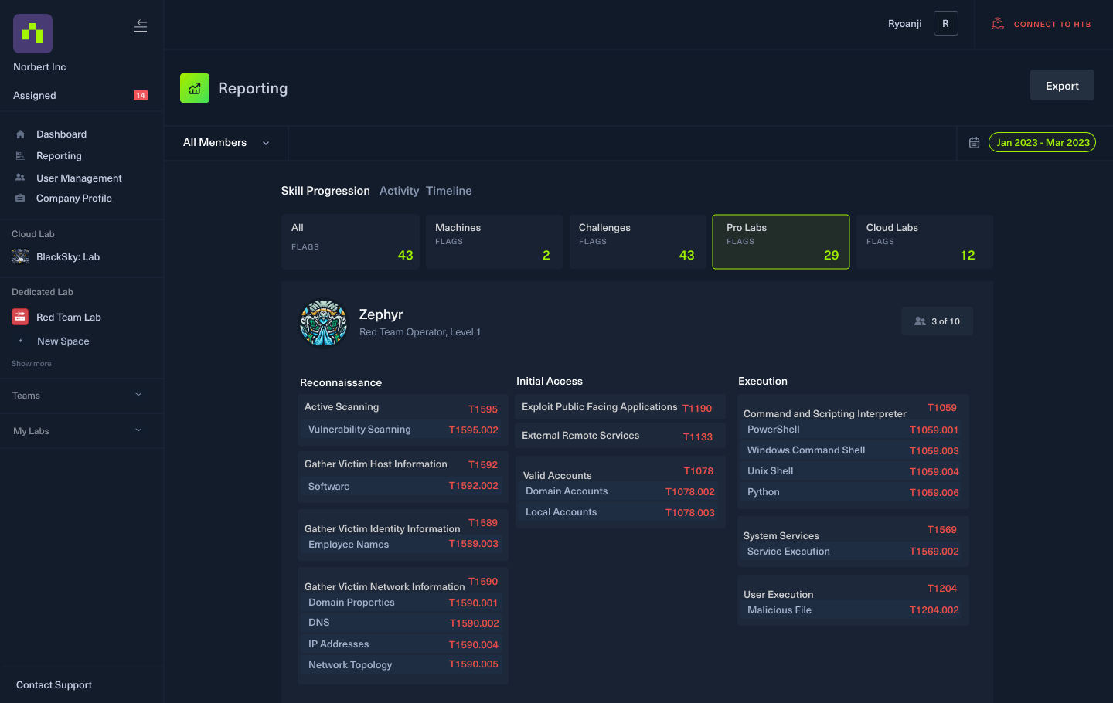Collapse the sidebar with the hamburger arrow icon

click(141, 25)
